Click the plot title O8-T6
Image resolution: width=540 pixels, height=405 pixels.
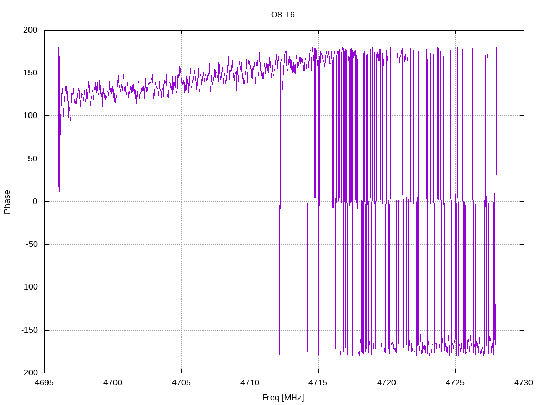click(283, 14)
